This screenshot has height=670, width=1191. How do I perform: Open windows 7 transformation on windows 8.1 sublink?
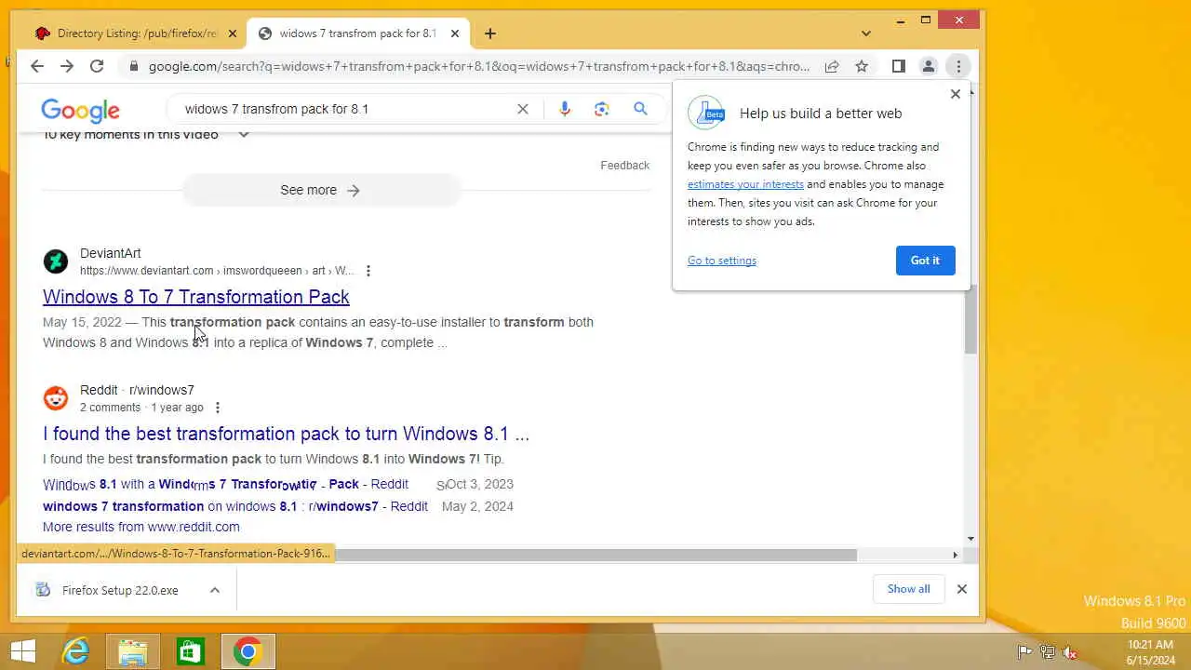pos(235,506)
